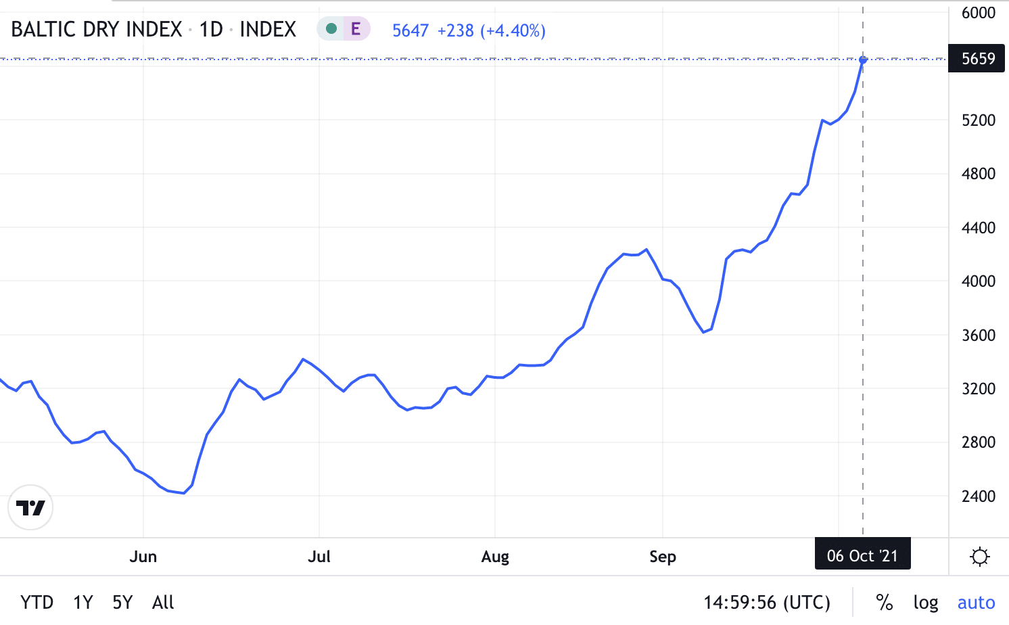
Task: Click the 3600 price axis label
Action: [979, 335]
